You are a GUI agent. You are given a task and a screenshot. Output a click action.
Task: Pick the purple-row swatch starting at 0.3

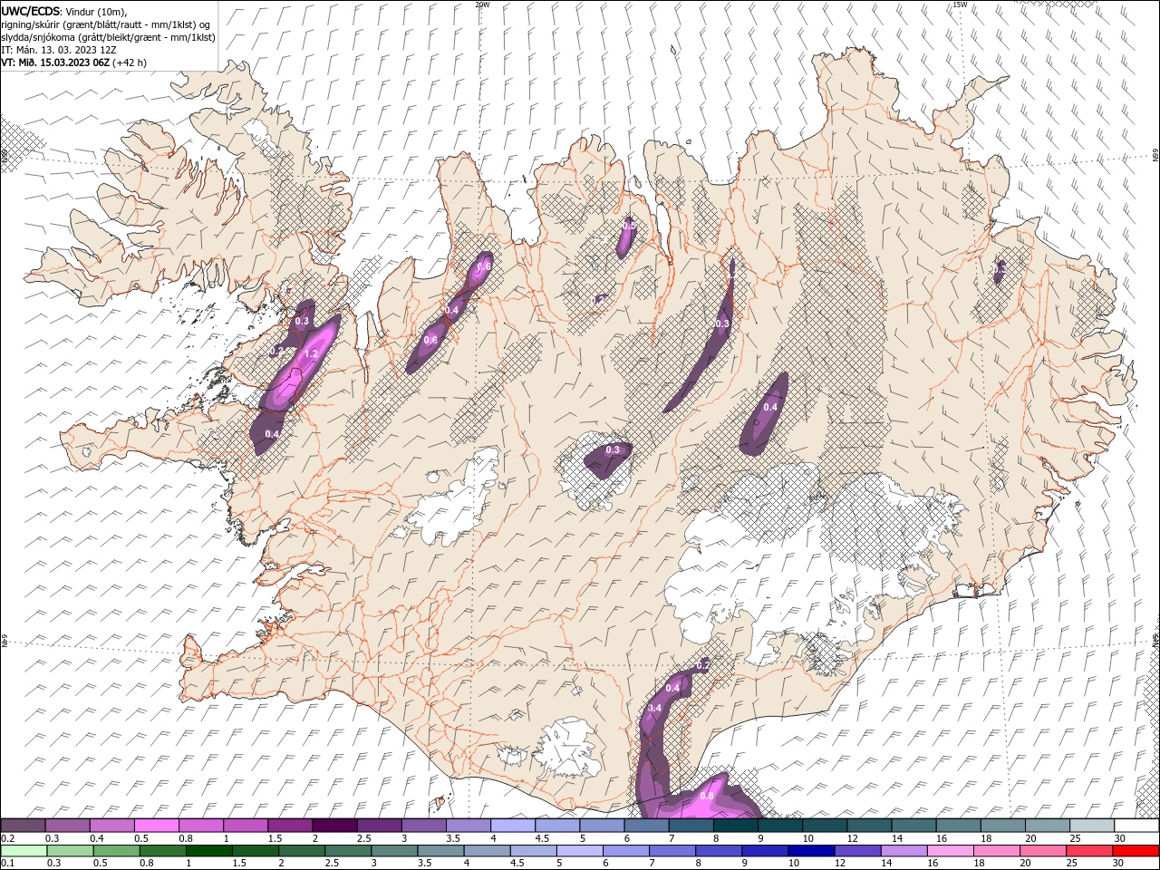coord(67,826)
